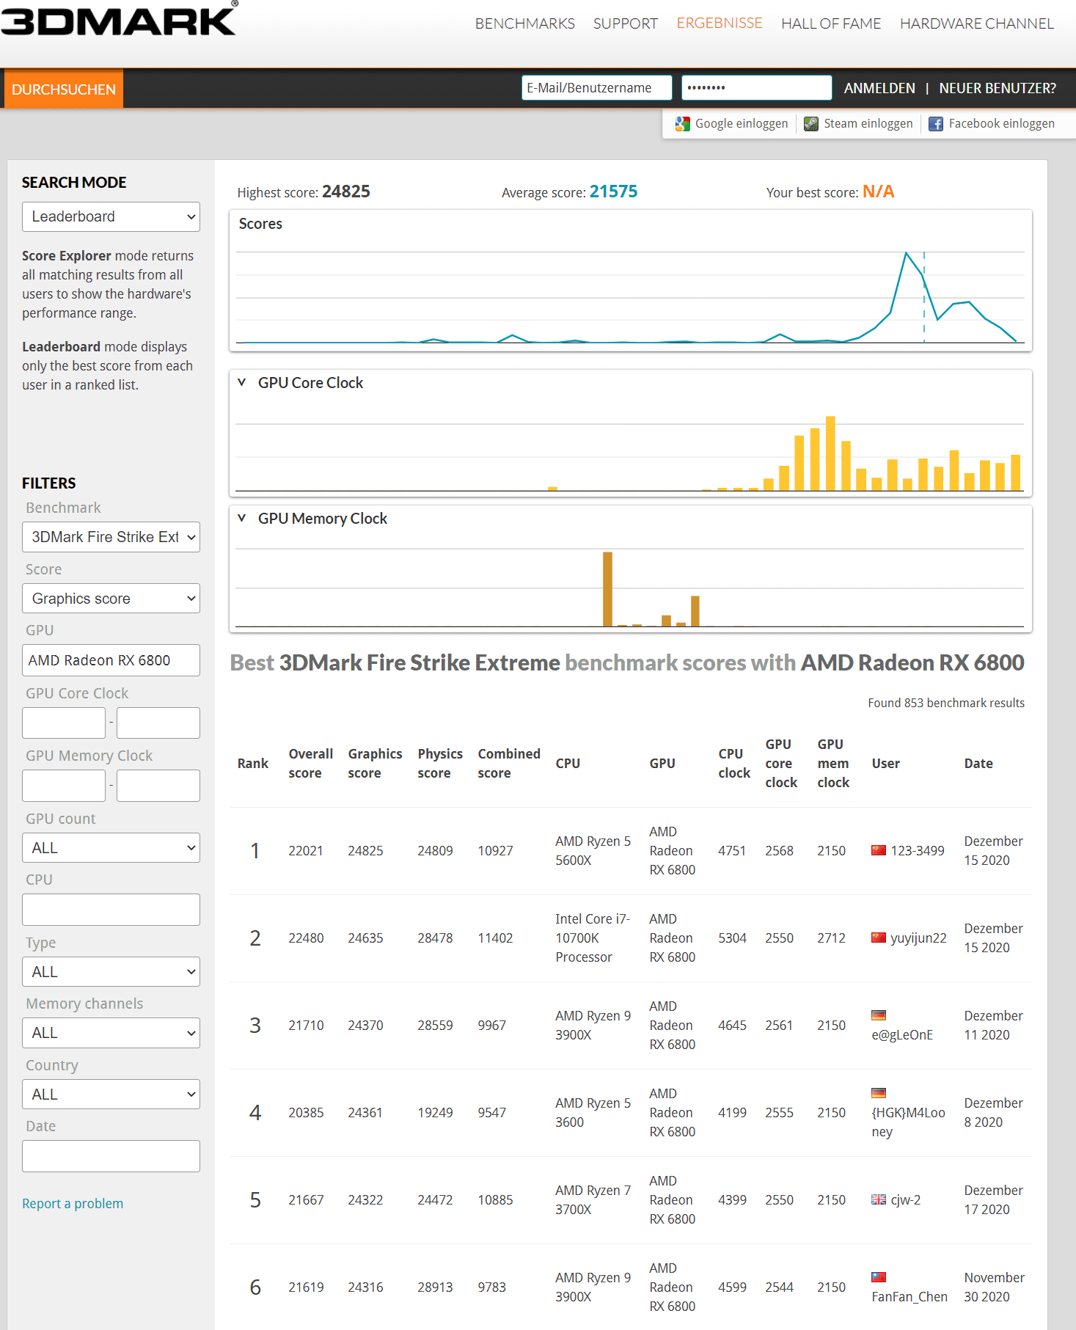Open the BENCHMARKS menu

coord(525,23)
